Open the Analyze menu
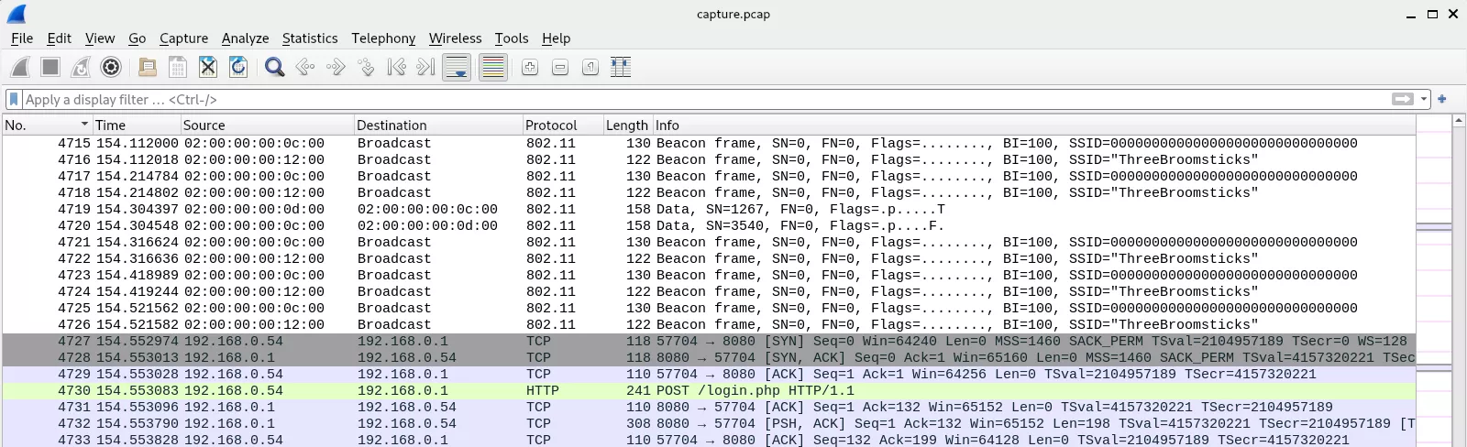This screenshot has width=1467, height=447. [246, 38]
